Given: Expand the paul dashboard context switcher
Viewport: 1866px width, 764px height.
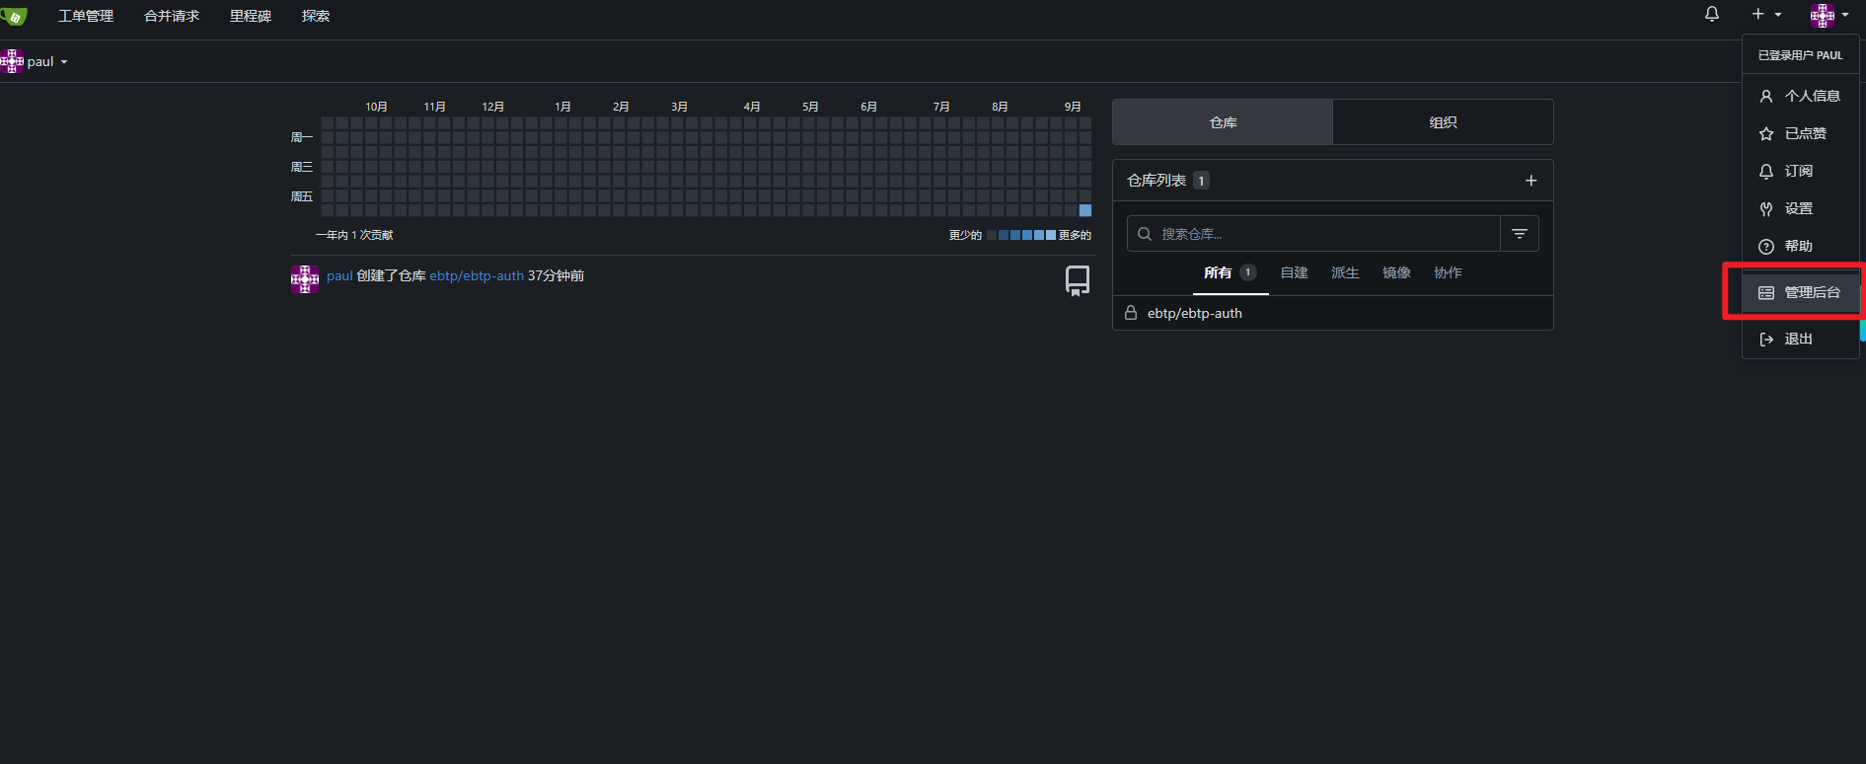Looking at the screenshot, I should coord(36,61).
